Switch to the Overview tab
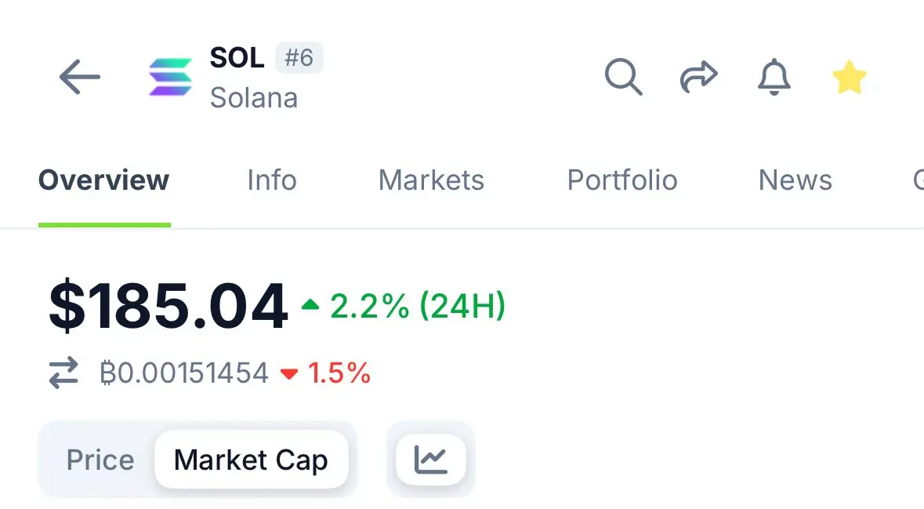924x509 pixels. coord(103,180)
